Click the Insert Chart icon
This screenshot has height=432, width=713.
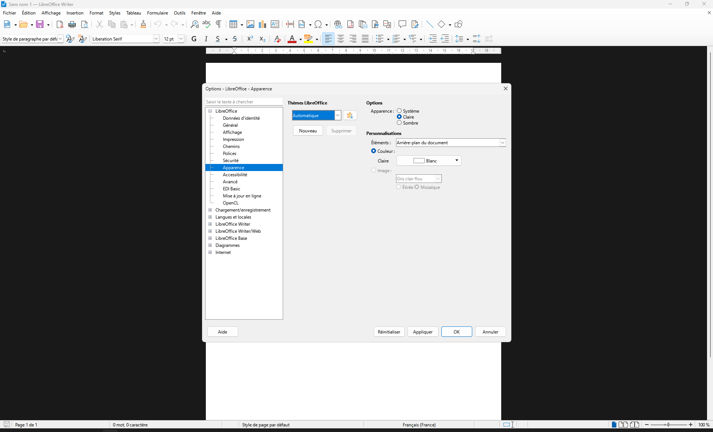[x=263, y=25]
